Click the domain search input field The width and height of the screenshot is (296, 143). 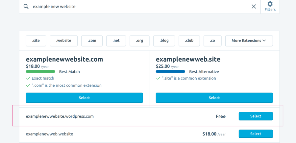tap(138, 6)
